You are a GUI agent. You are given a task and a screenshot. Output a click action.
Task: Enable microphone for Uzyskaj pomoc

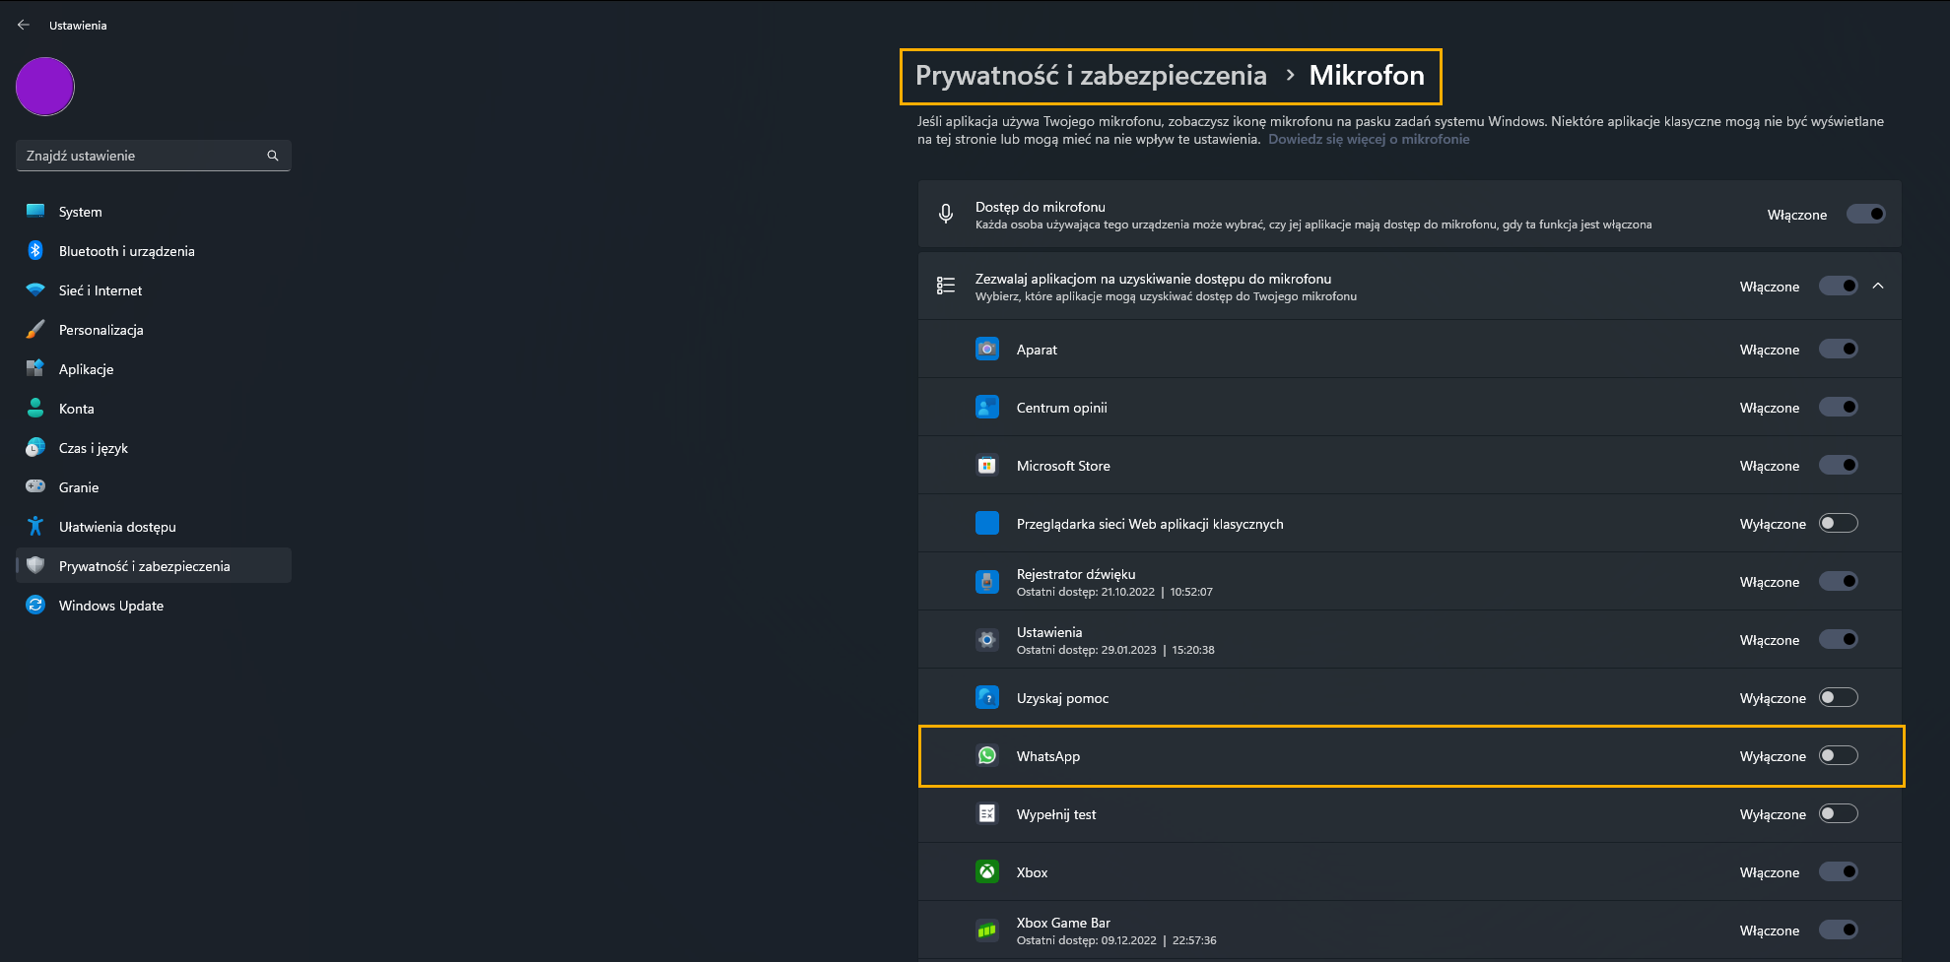click(x=1838, y=697)
